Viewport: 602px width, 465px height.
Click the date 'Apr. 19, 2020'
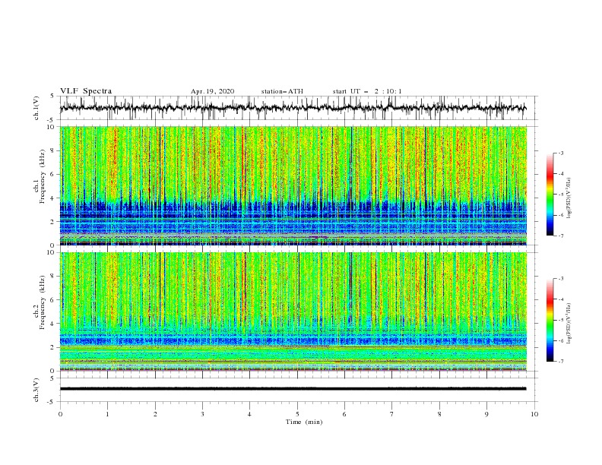[212, 91]
